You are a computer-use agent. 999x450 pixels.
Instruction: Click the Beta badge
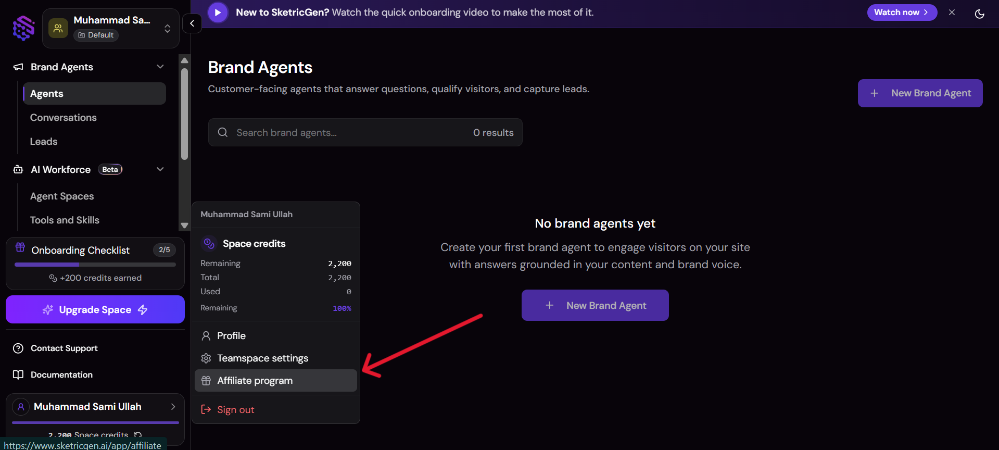tap(110, 169)
